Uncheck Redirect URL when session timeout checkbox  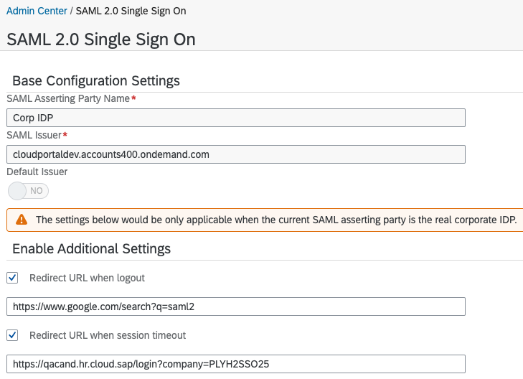pyautogui.click(x=12, y=335)
